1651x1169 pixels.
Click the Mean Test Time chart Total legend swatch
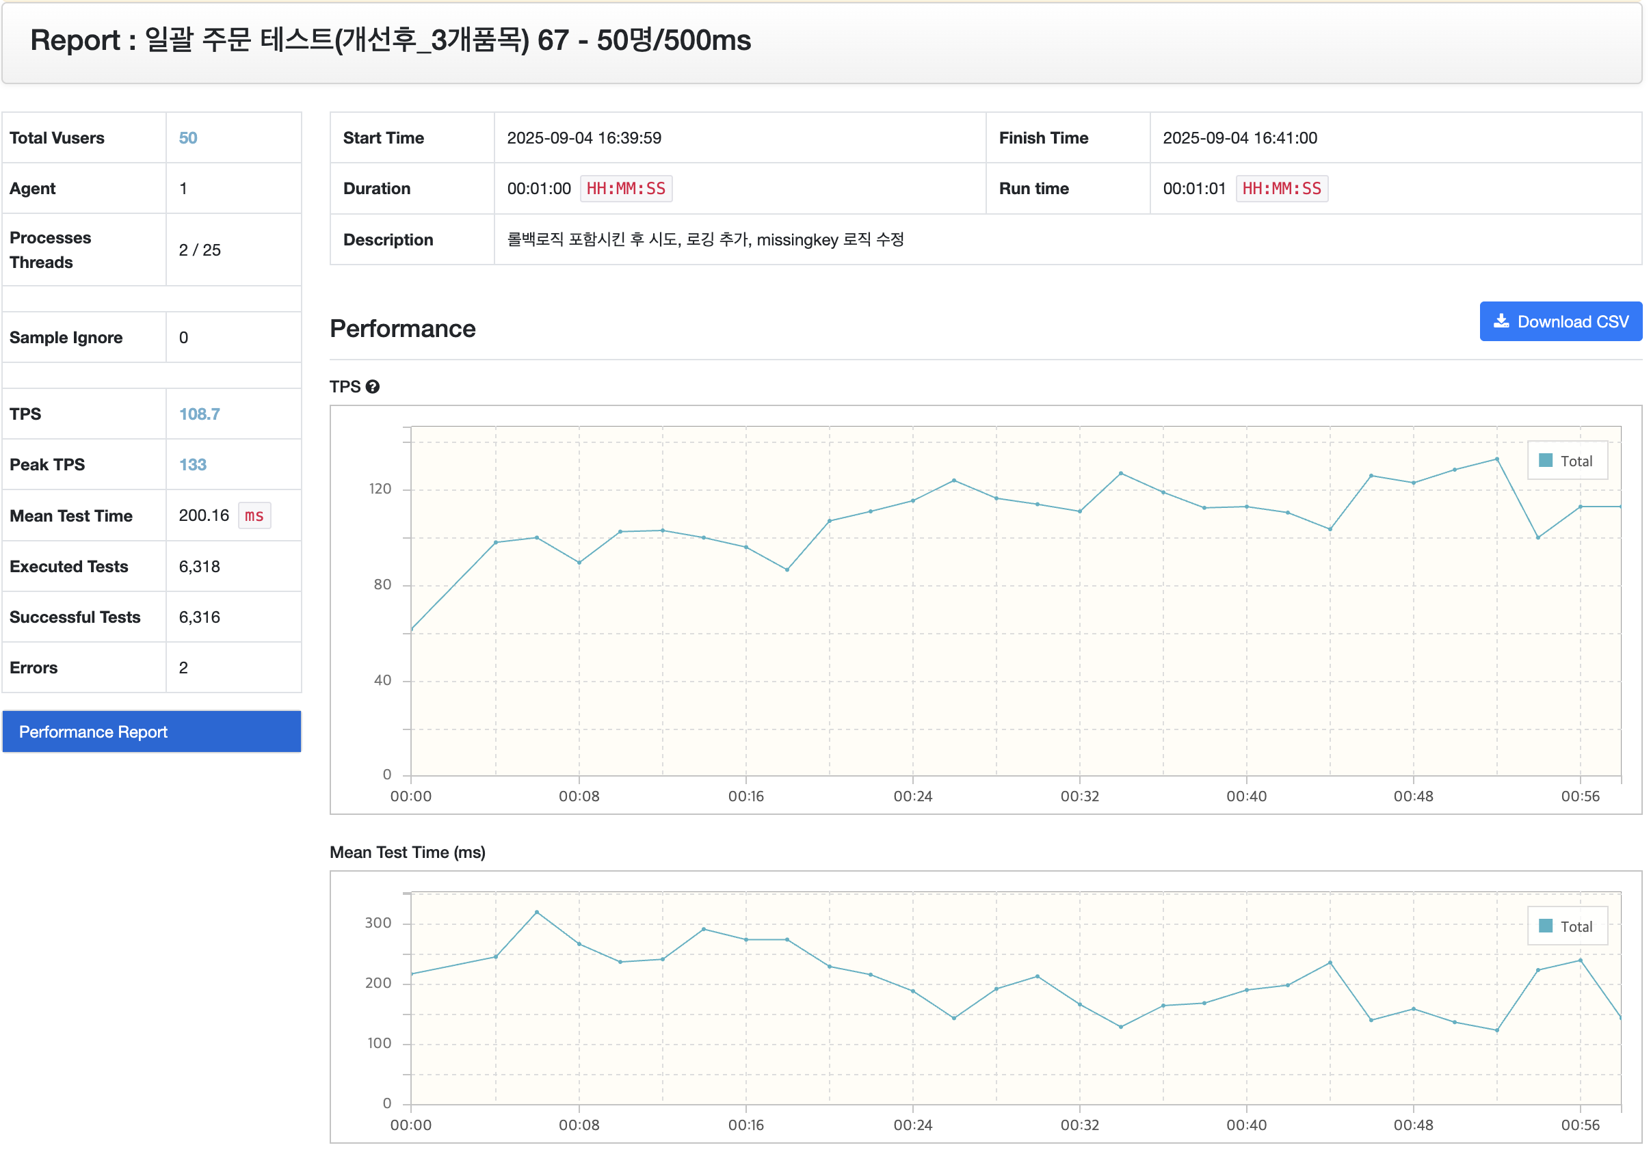coord(1544,926)
